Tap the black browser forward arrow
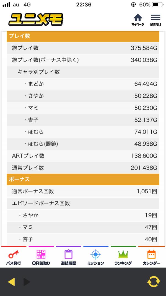The width and height of the screenshot is (166, 296). click(27, 282)
